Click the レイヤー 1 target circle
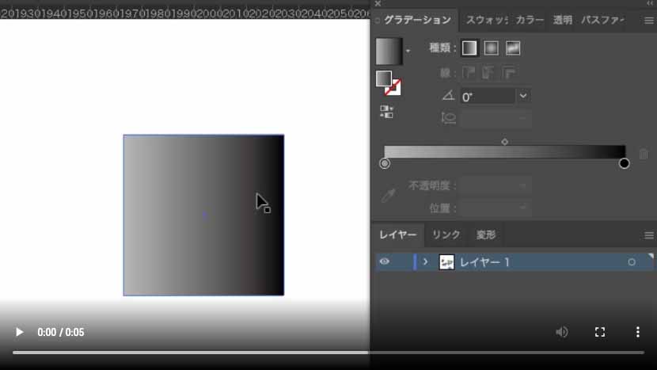 [632, 262]
